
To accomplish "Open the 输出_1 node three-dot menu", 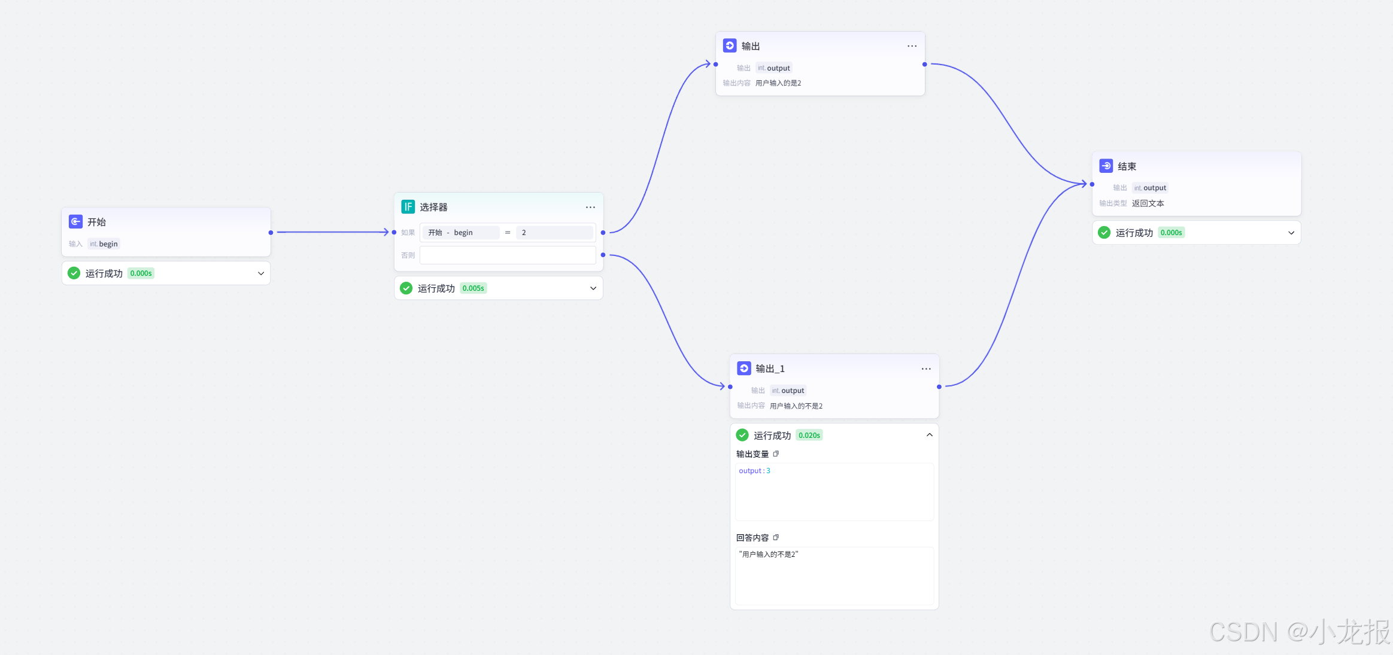I will (926, 369).
